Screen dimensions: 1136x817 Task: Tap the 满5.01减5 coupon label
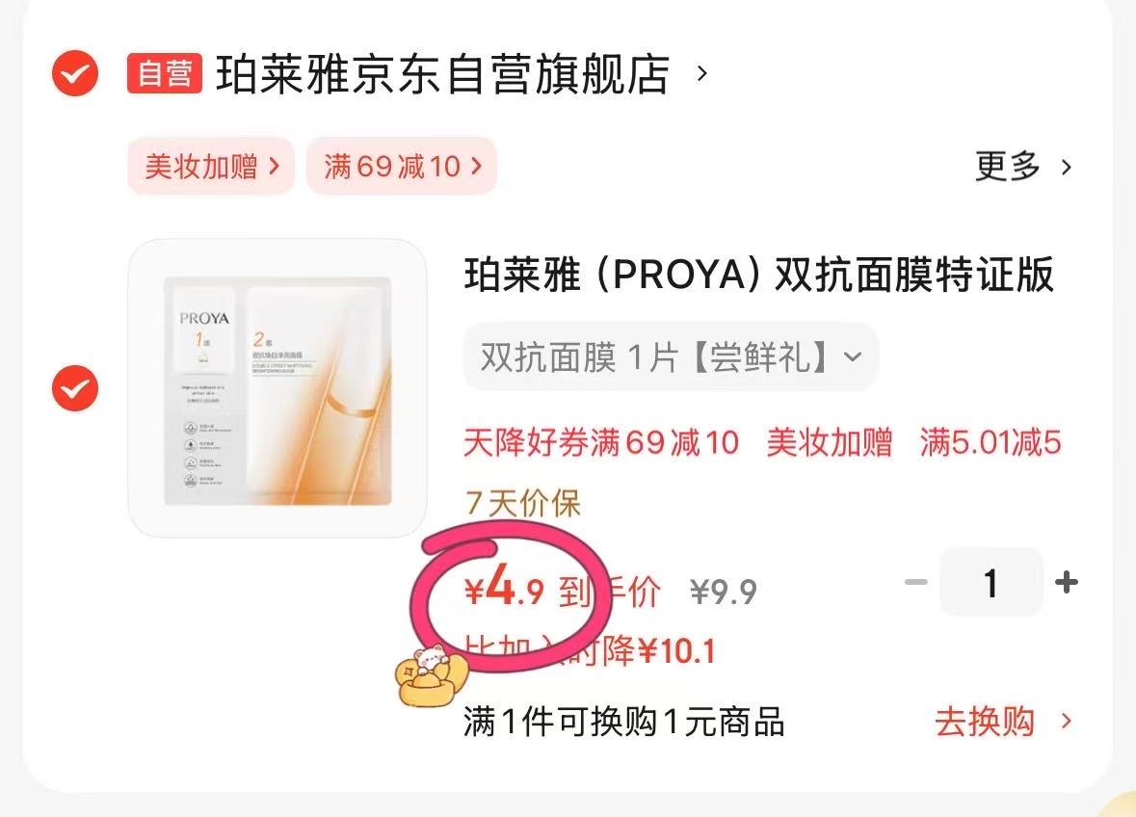[x=991, y=442]
